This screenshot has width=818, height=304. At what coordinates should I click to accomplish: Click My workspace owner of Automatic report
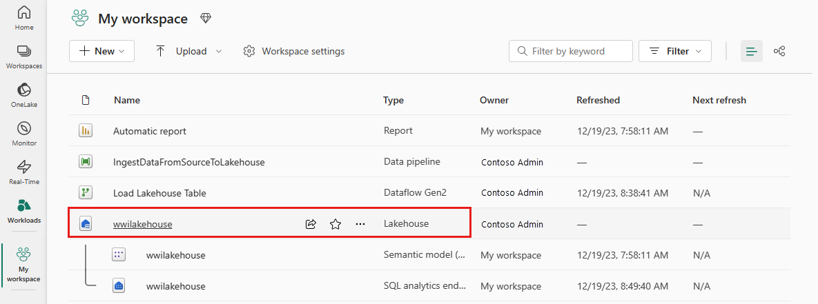511,131
